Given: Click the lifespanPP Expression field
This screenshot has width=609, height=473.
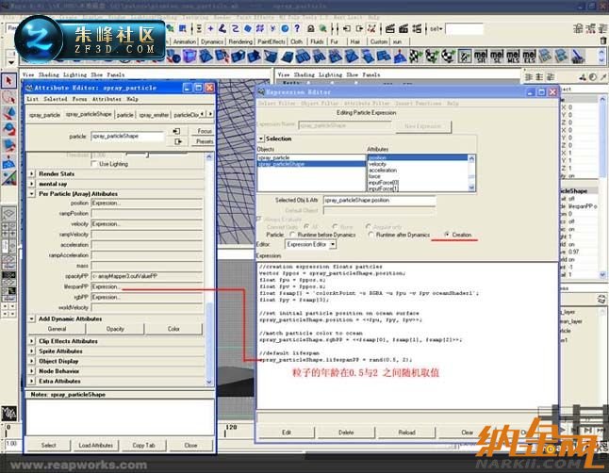Looking at the screenshot, I should pyautogui.click(x=147, y=286).
